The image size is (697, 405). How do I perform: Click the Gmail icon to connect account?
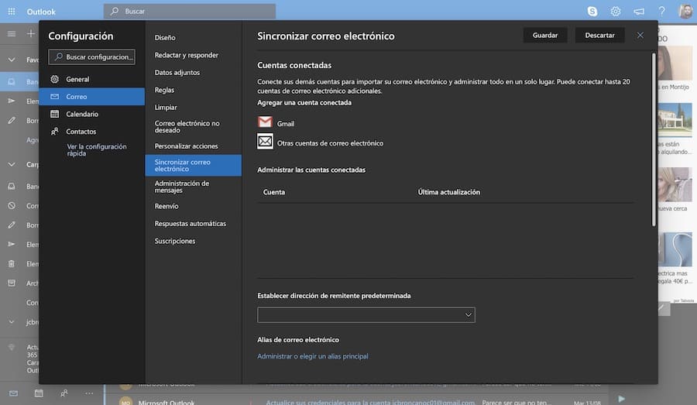[x=265, y=123]
